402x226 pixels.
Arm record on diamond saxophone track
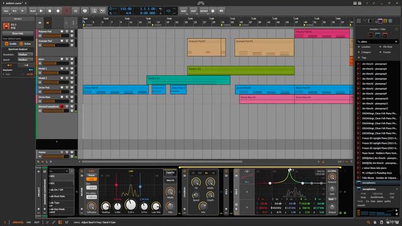62,106
